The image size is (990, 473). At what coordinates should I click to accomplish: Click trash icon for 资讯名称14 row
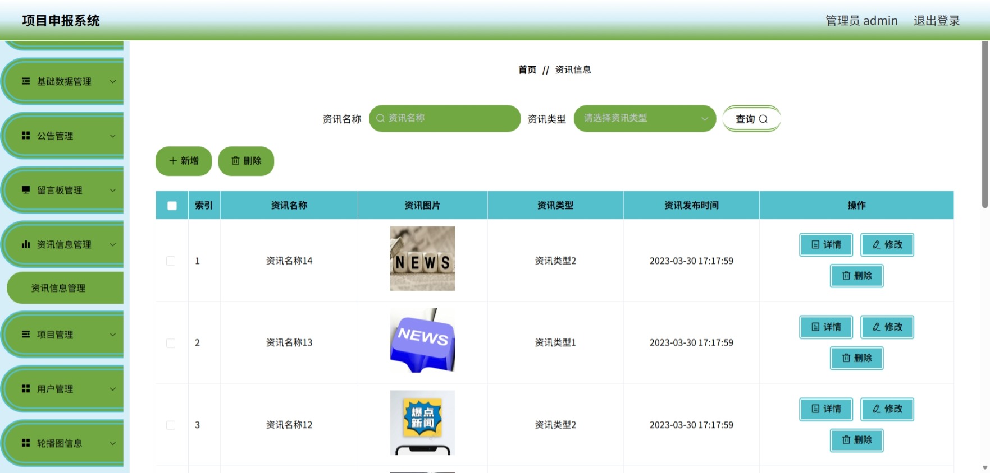pos(846,276)
